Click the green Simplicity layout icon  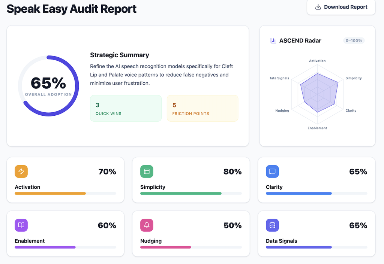[147, 172]
